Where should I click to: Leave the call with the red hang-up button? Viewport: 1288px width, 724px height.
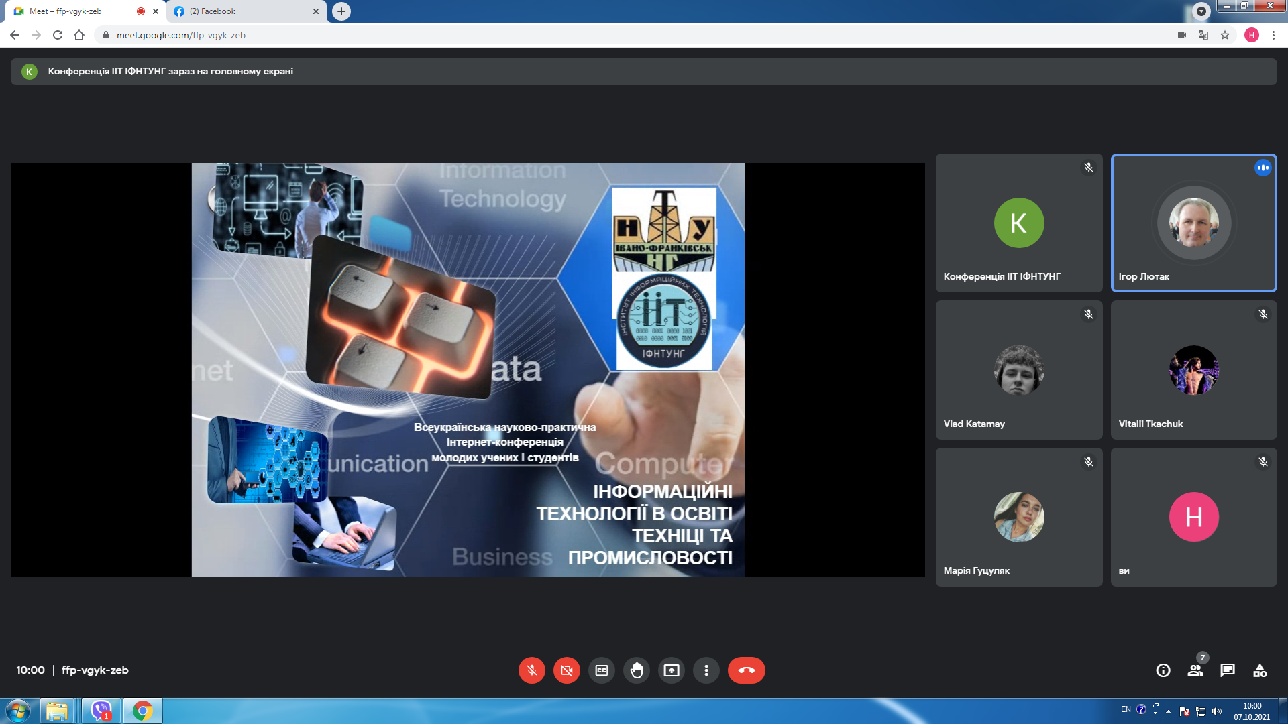747,670
